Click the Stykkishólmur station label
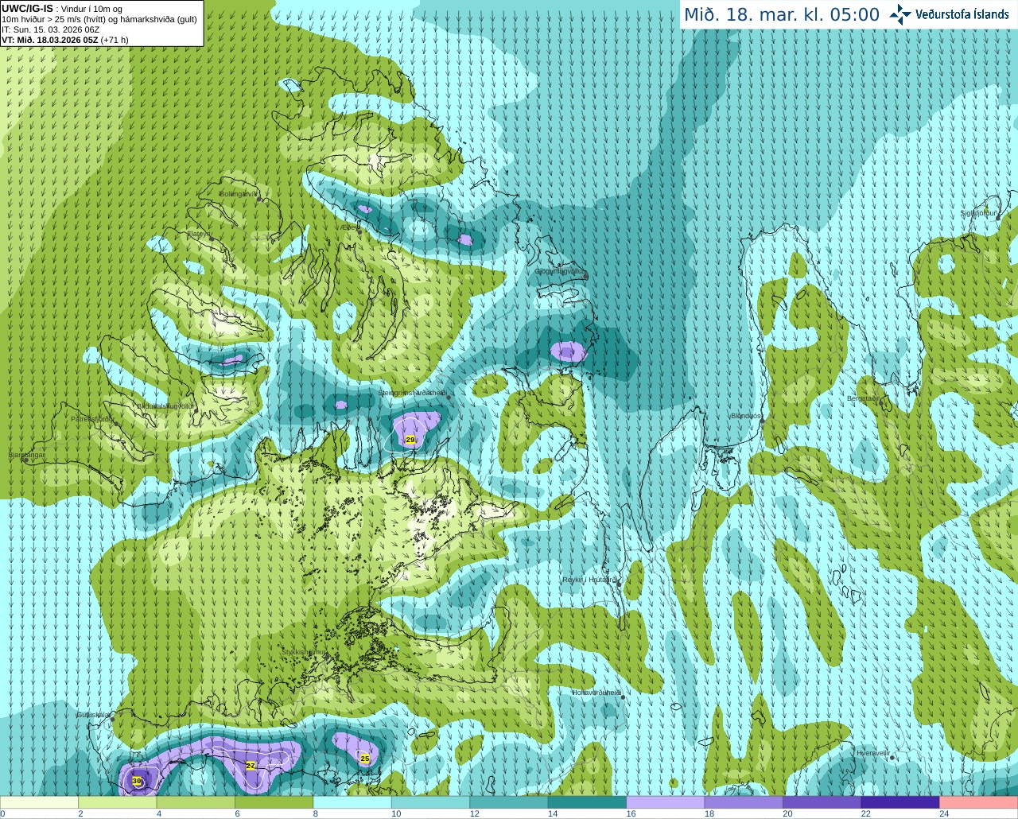Screen dimensions: 1018x819 (x=304, y=652)
